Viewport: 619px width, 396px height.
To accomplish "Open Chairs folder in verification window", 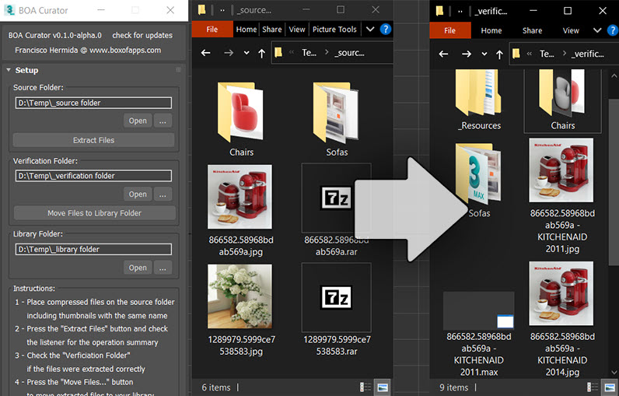I will (x=562, y=100).
